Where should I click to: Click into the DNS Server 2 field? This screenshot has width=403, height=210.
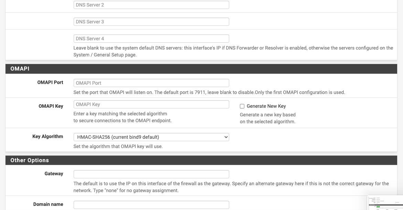click(151, 5)
